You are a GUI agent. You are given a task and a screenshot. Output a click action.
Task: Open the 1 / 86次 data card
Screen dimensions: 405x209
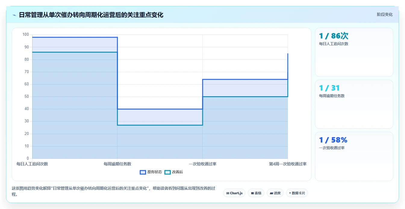pyautogui.click(x=354, y=52)
